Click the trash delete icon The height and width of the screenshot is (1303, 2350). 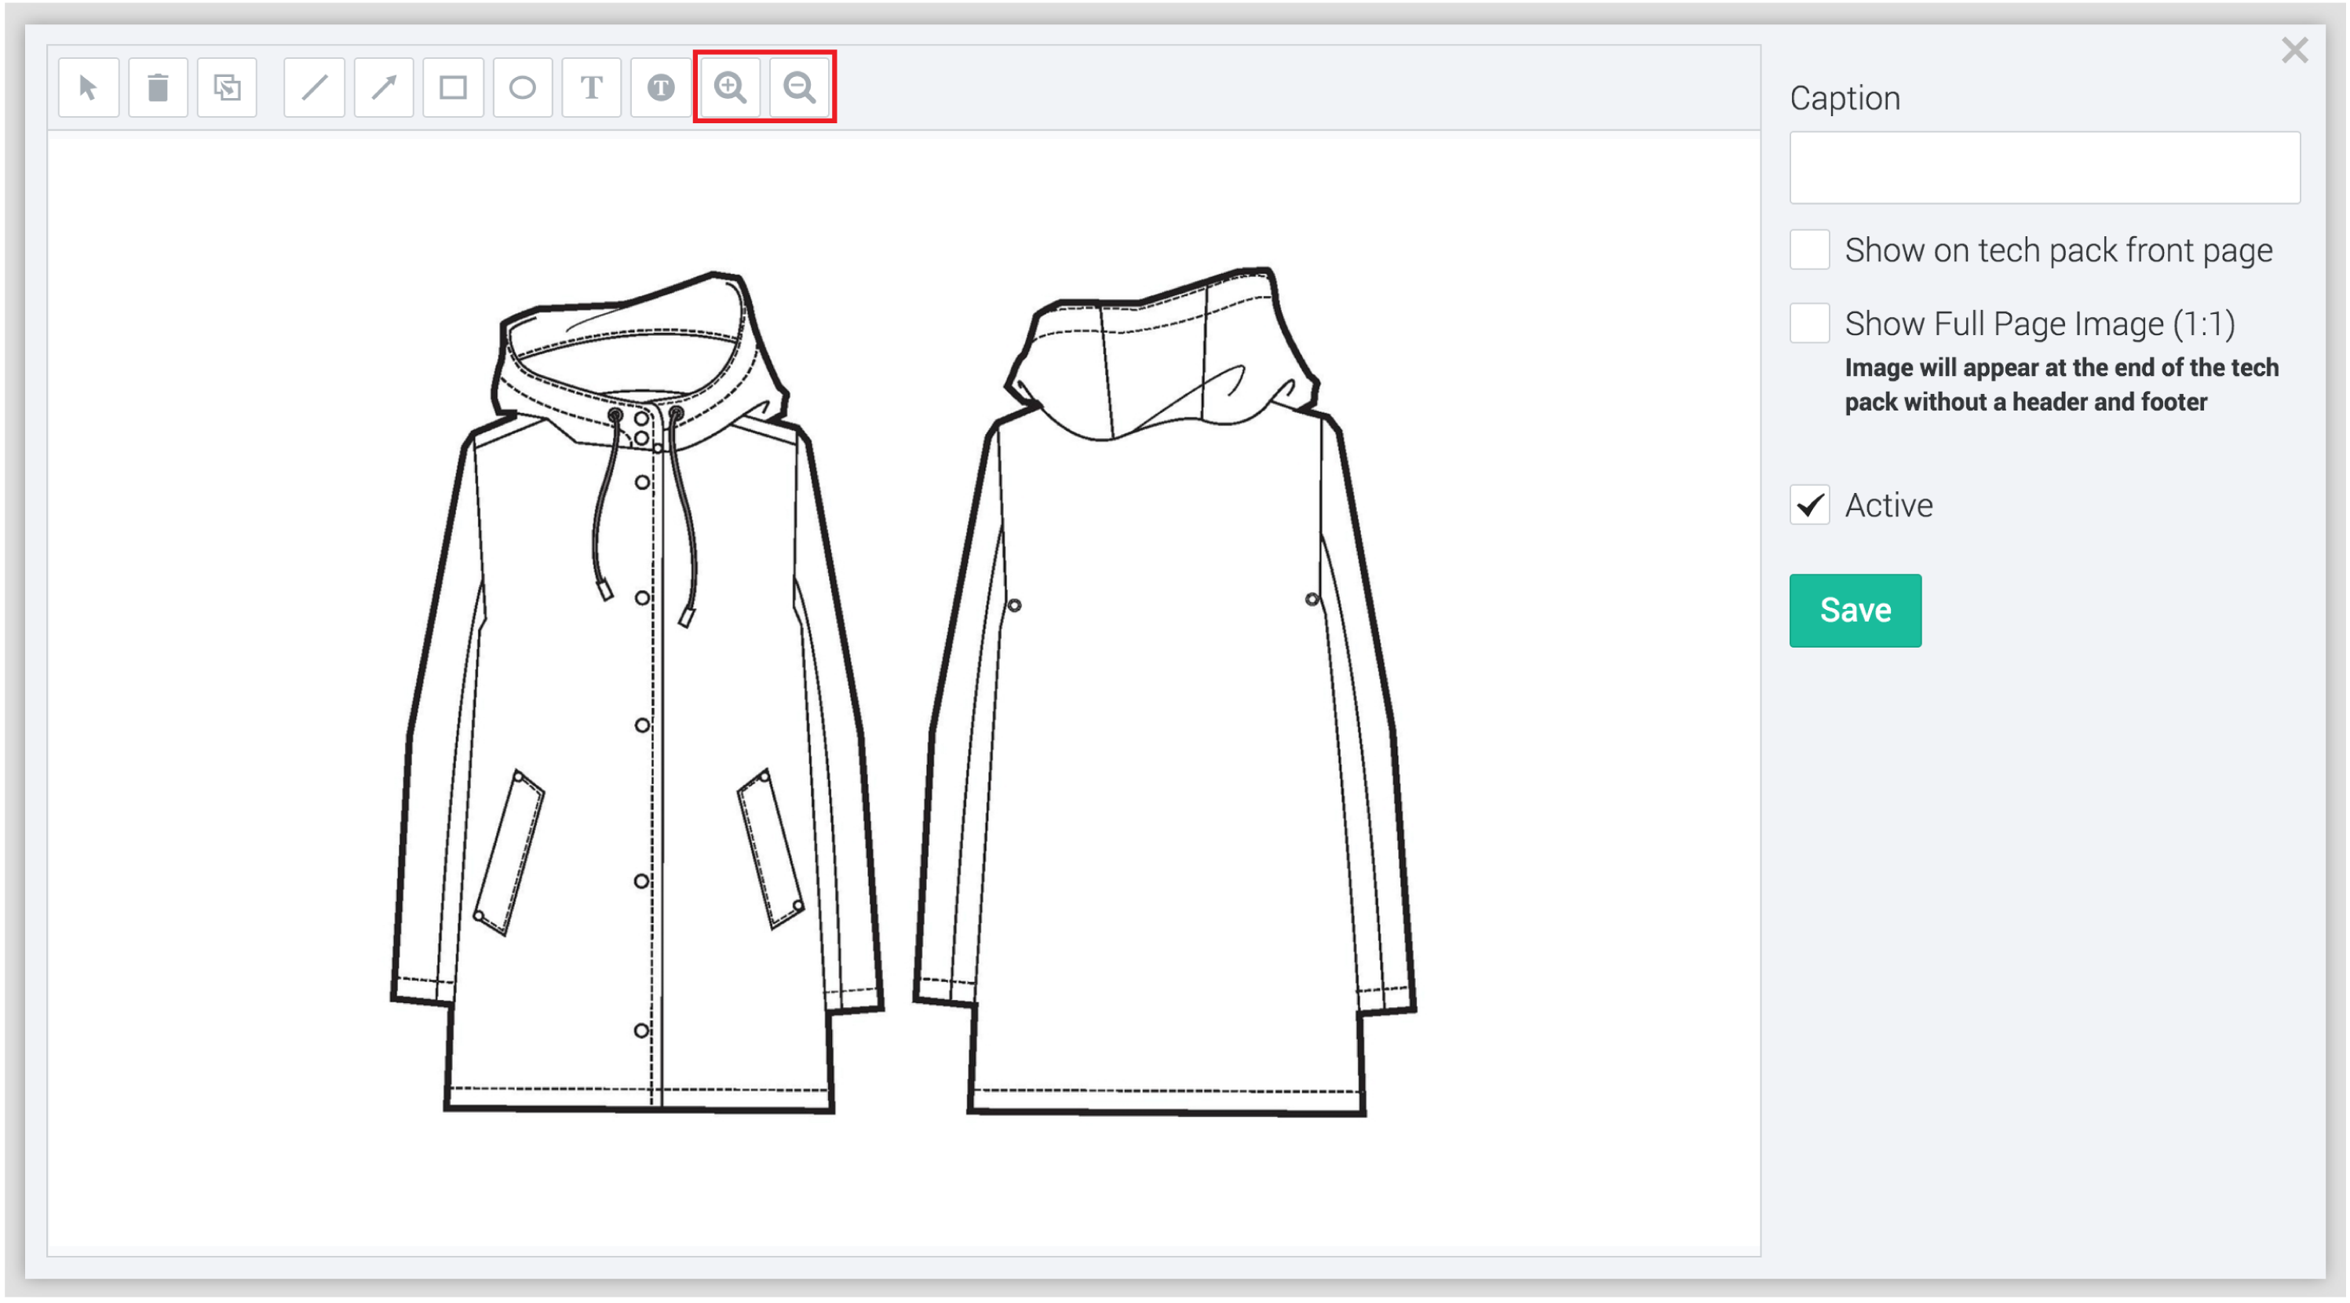click(158, 88)
